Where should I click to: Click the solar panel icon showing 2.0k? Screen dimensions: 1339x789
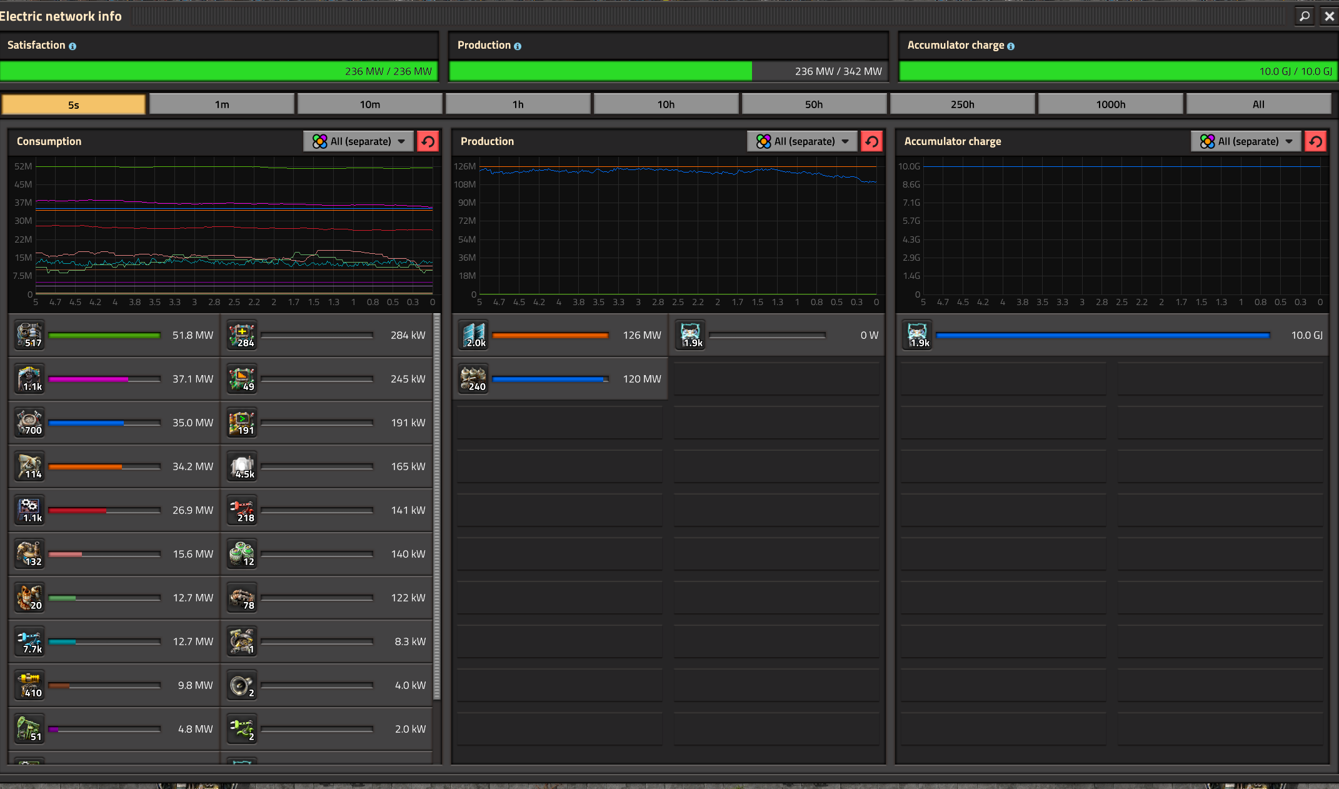click(473, 335)
